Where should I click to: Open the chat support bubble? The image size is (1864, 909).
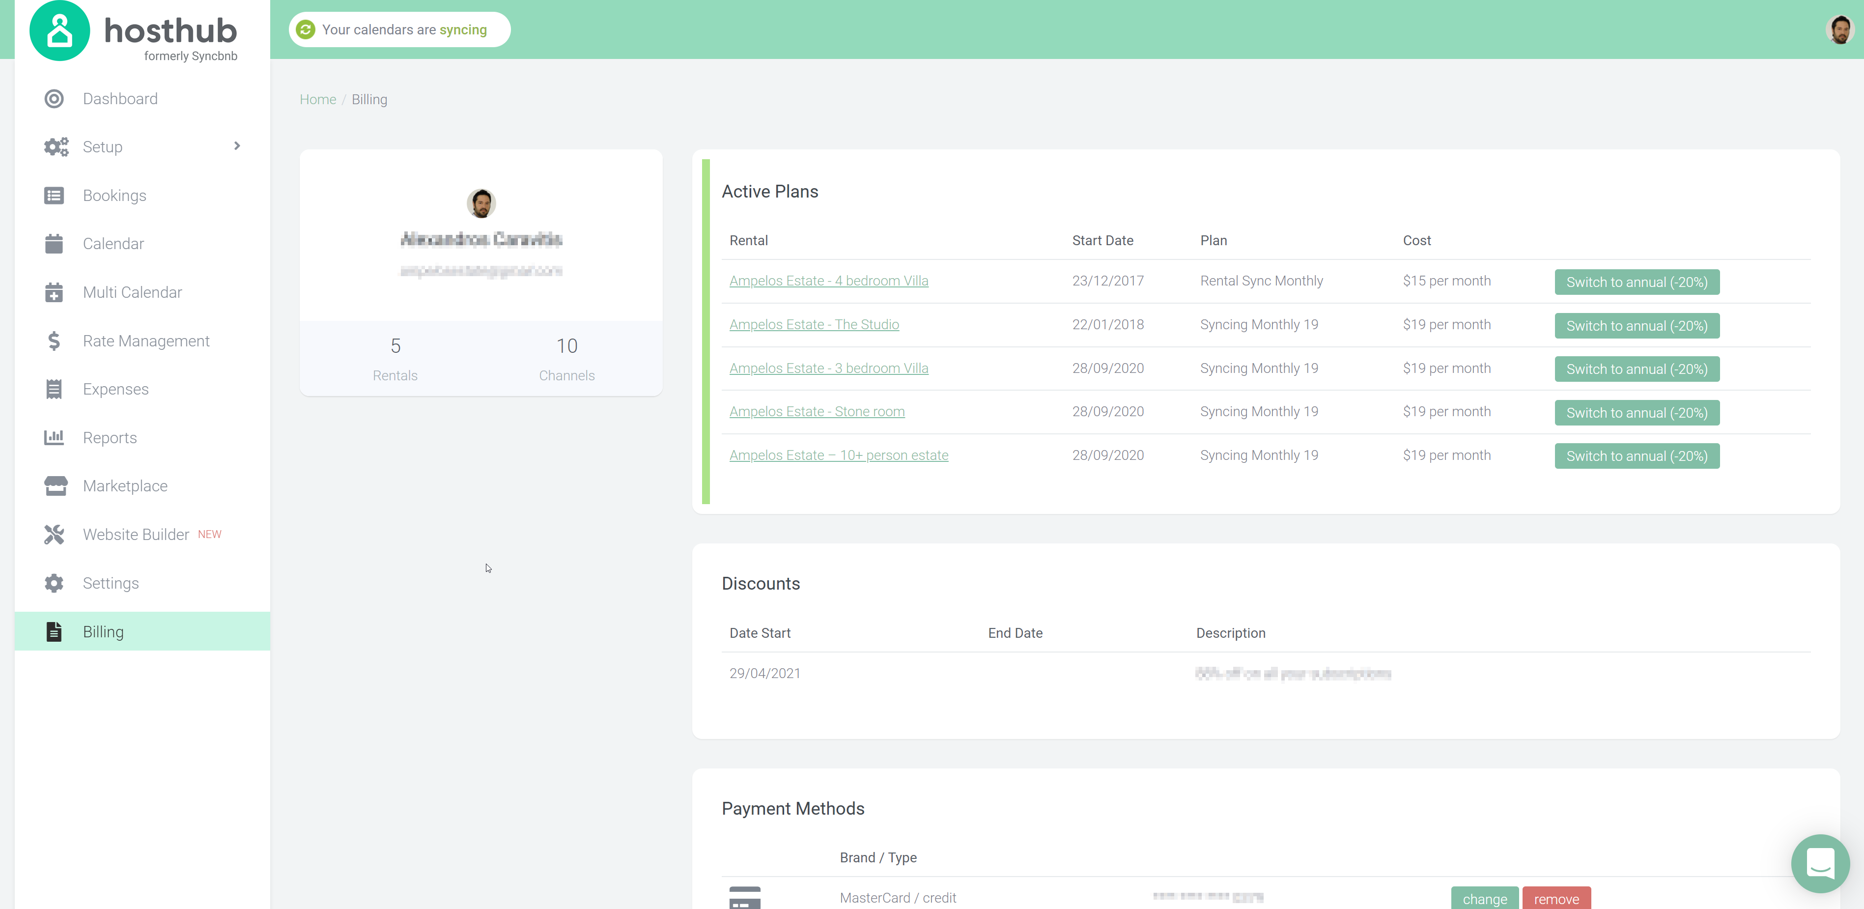point(1820,863)
